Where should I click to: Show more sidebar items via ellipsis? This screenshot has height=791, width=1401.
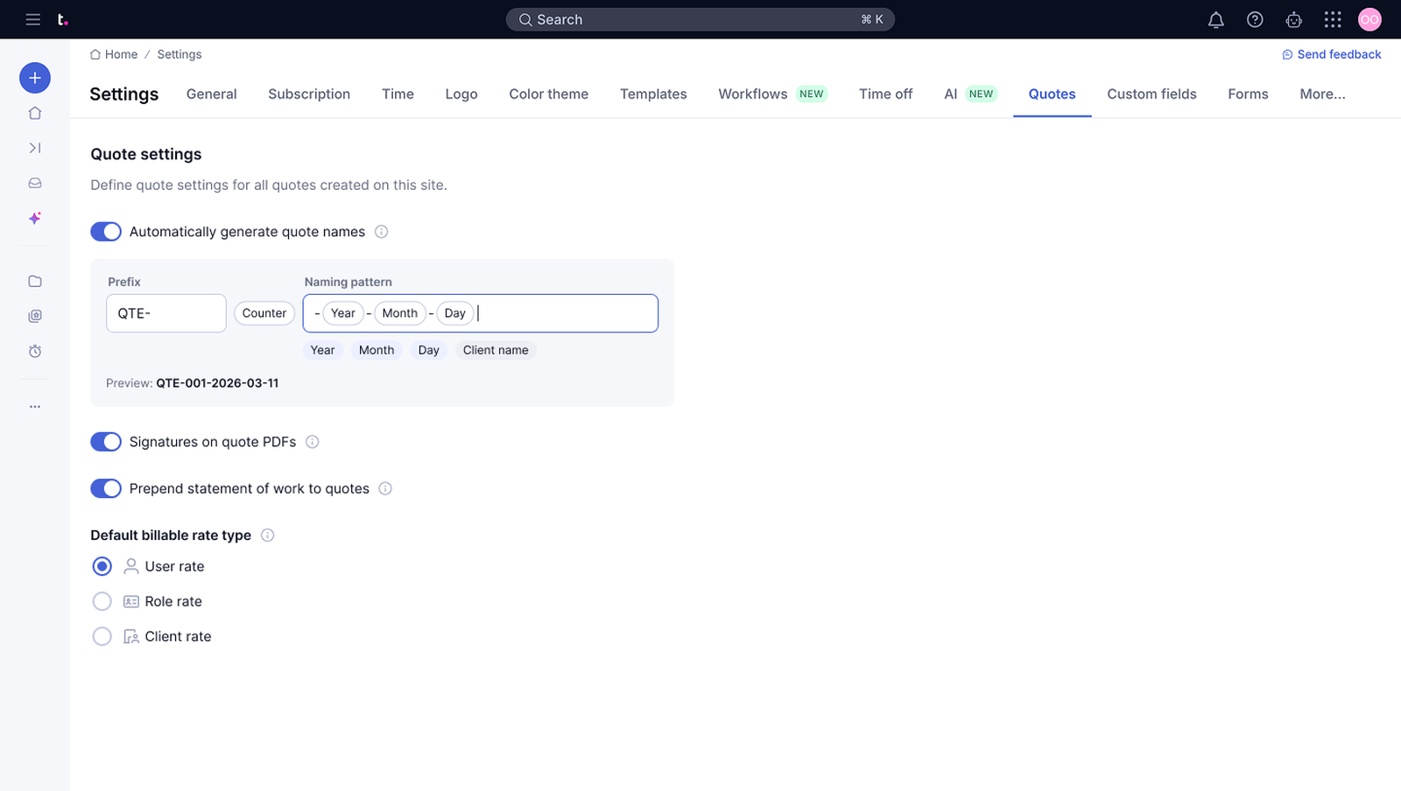[x=35, y=407]
